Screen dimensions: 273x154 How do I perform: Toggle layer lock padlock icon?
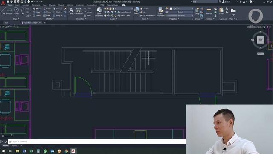(110, 9)
